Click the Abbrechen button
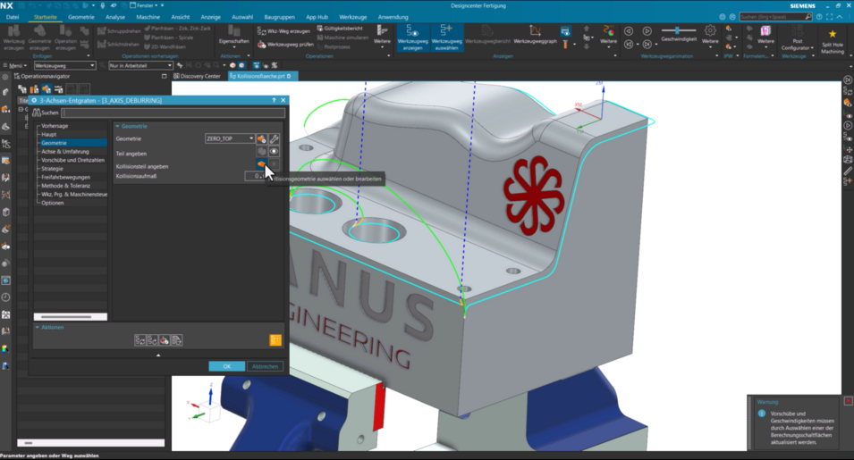854x460 pixels. (266, 366)
